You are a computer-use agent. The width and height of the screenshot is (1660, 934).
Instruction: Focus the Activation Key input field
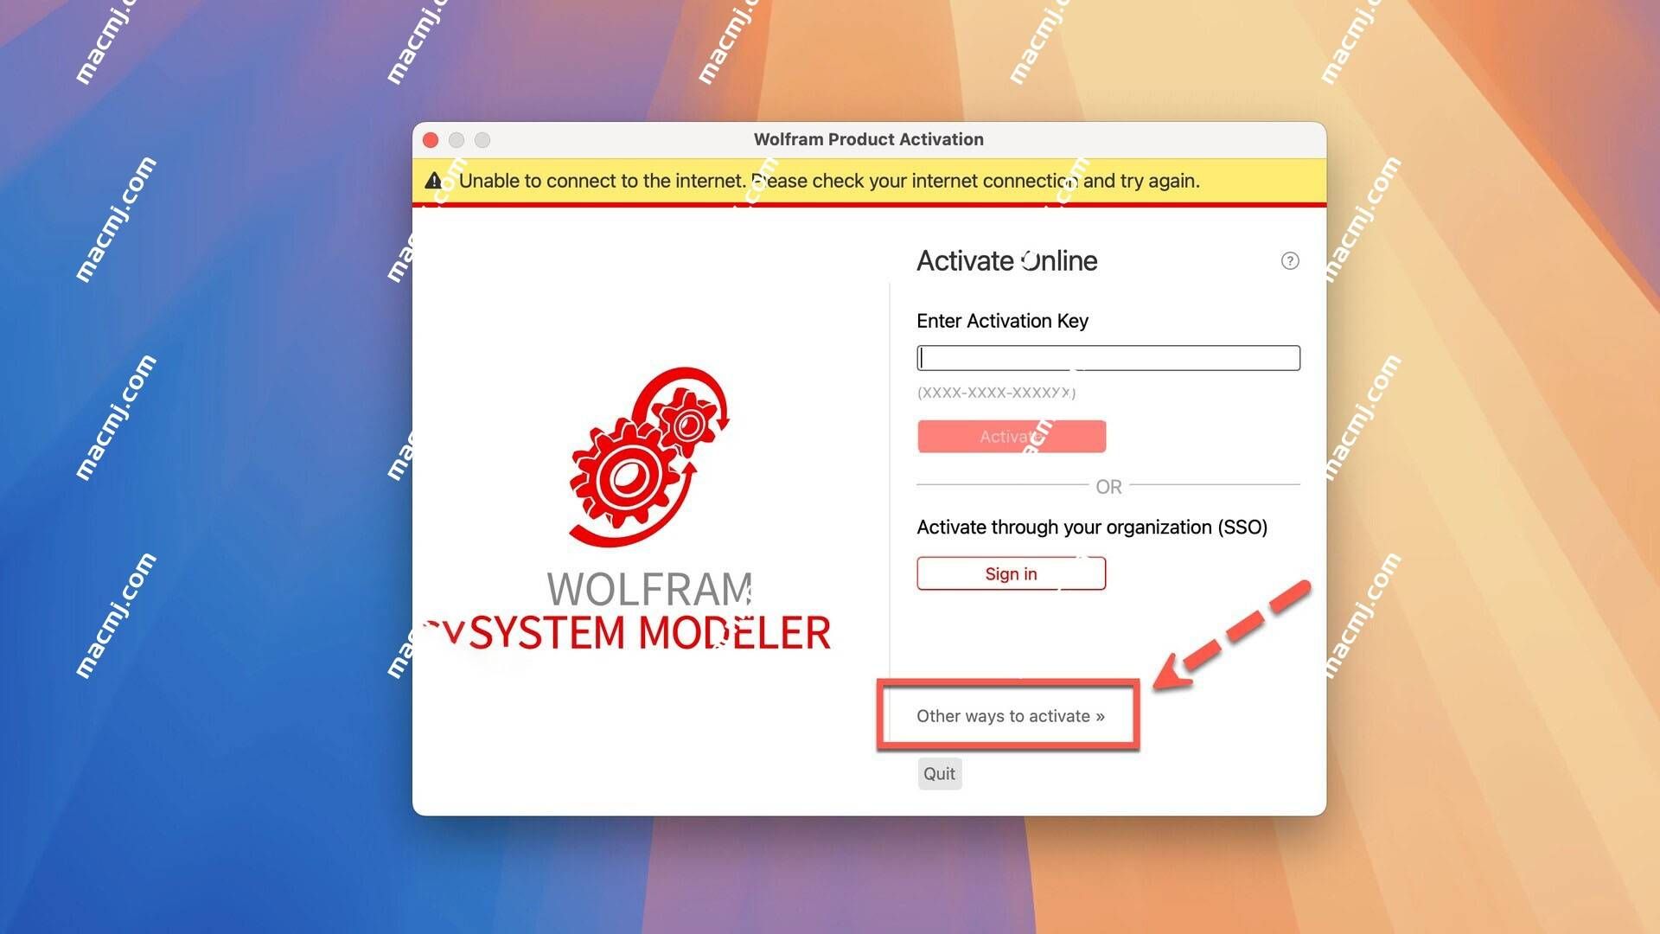[x=1108, y=358]
